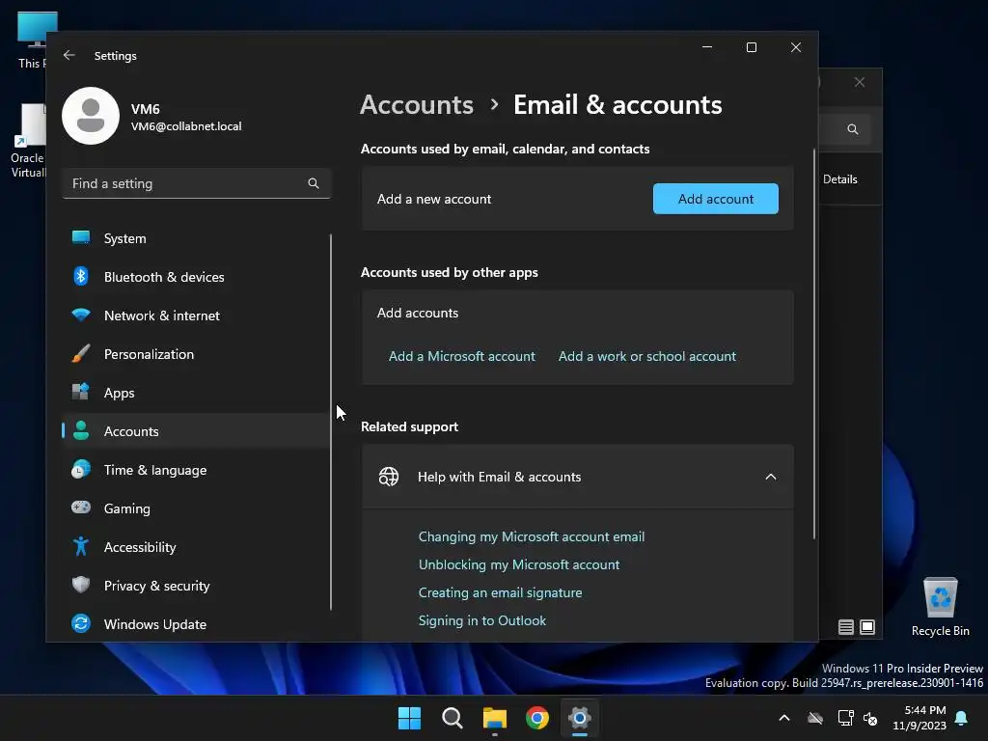Screen dimensions: 988x741
Task: Click the taskbar clock showing 5:44 PM
Action: tap(919, 718)
